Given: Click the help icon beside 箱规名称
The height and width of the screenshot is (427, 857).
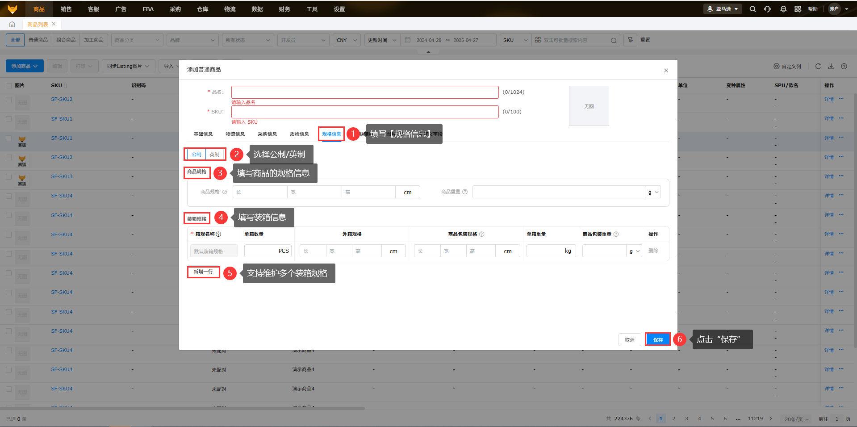Looking at the screenshot, I should click(x=218, y=234).
